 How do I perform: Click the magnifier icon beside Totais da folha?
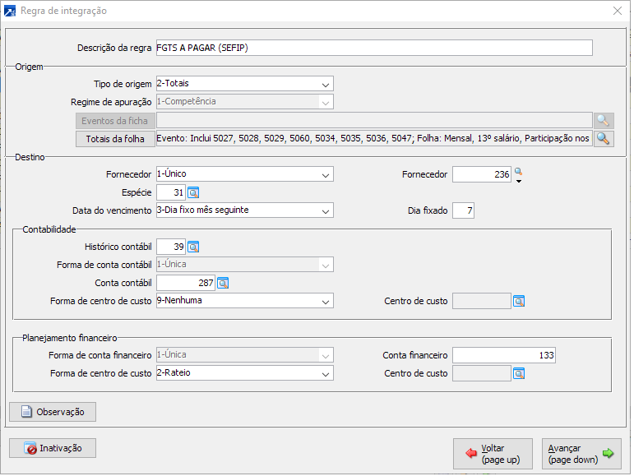pos(604,139)
